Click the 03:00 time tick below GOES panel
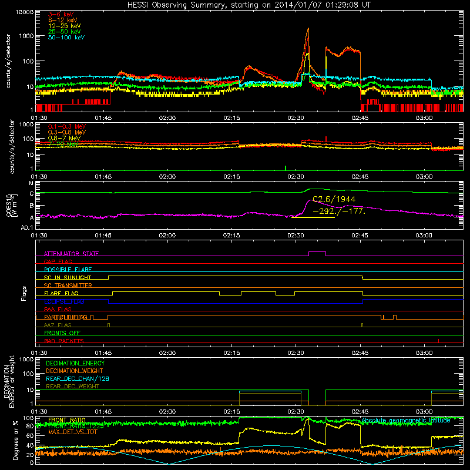The height and width of the screenshot is (470, 470). [x=424, y=236]
